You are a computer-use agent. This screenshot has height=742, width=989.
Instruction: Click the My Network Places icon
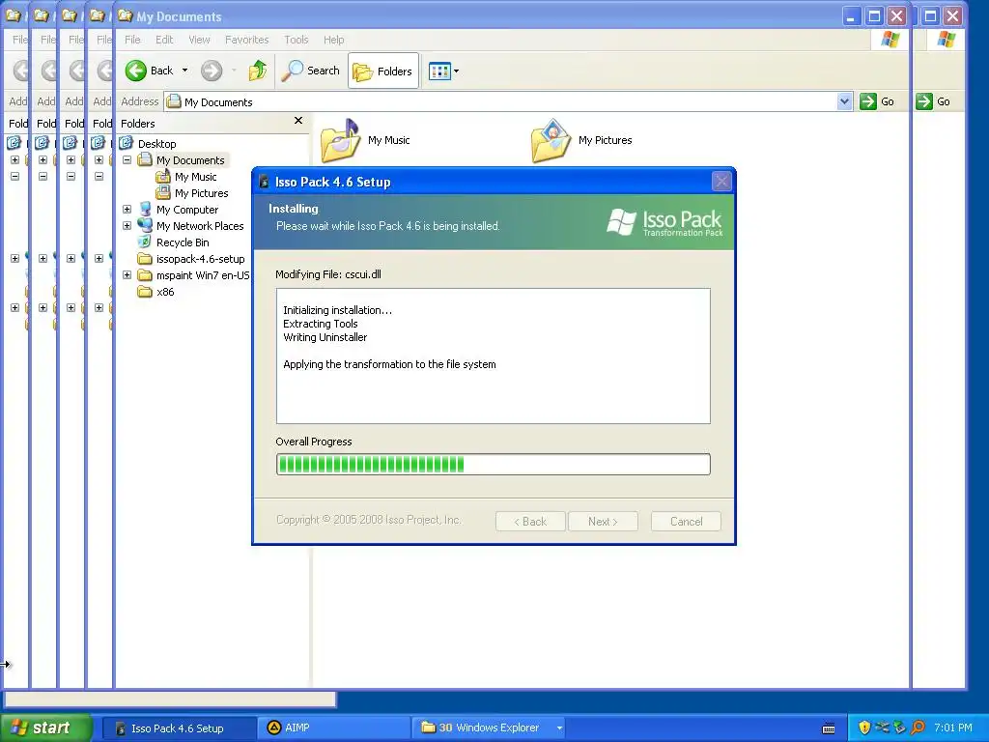(145, 225)
